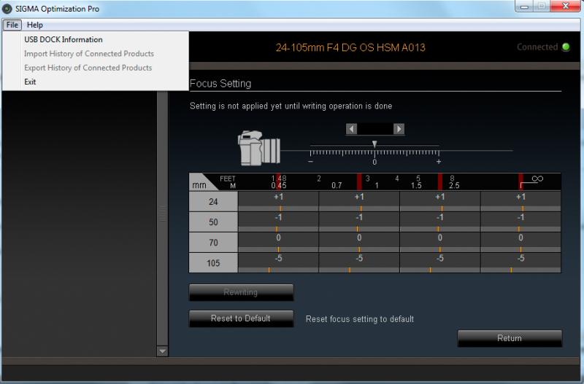The image size is (584, 384).
Task: Open the Help menu
Action: pos(34,25)
